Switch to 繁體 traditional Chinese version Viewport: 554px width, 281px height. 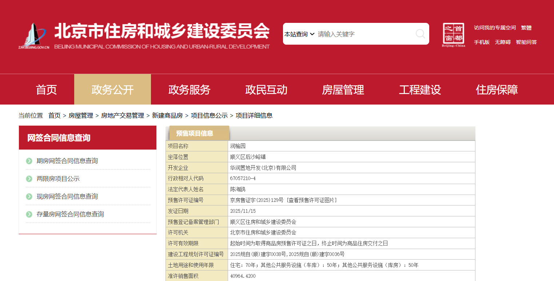(526, 28)
